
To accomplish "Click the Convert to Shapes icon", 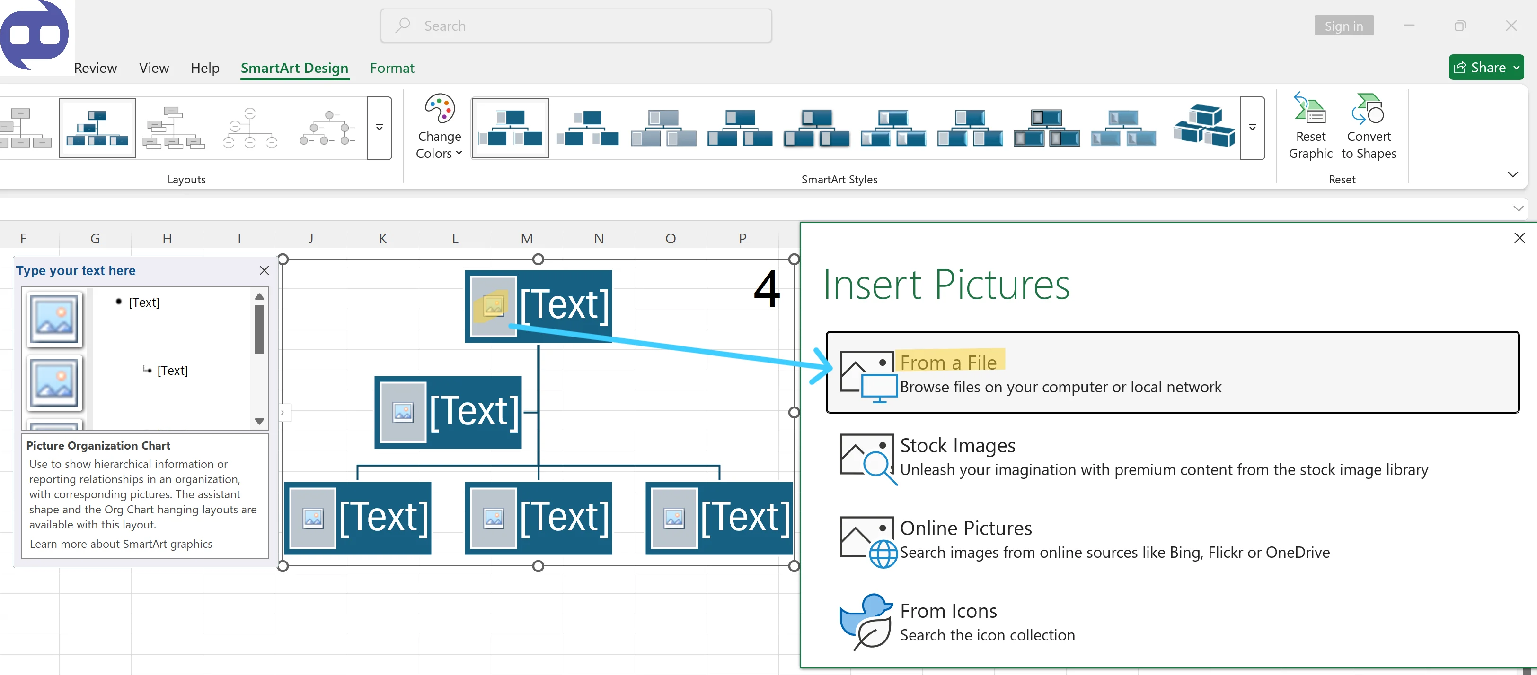I will point(1368,127).
